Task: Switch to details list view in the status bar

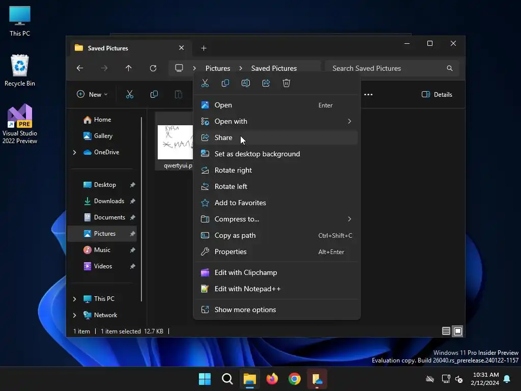Action: (446, 331)
